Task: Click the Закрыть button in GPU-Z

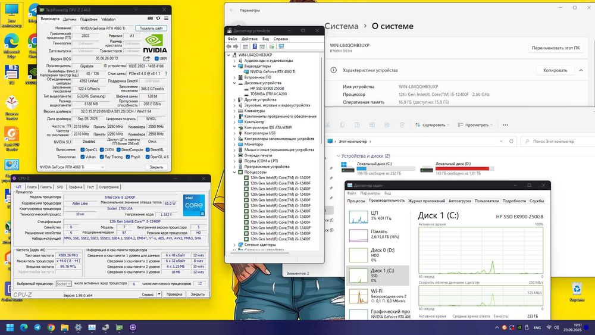Action: (156, 167)
